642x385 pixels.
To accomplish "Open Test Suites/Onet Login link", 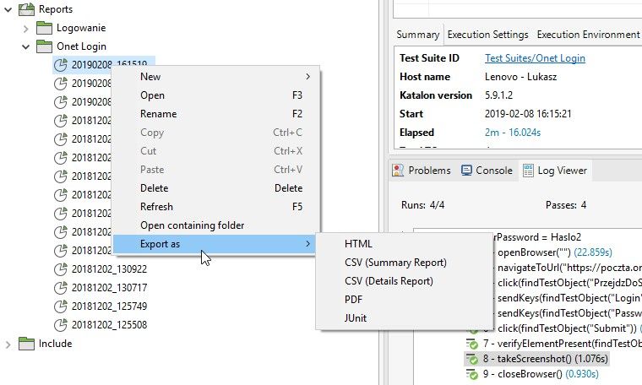I will (x=535, y=58).
